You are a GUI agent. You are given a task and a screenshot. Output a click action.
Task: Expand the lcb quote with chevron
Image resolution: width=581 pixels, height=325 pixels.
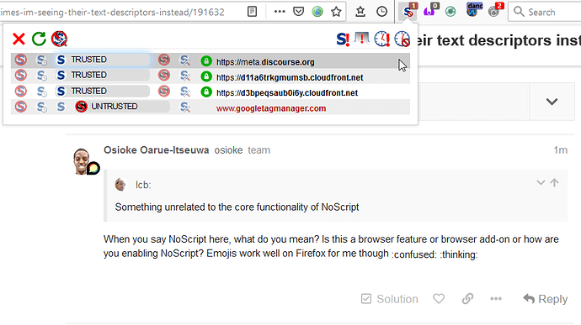pos(541,182)
